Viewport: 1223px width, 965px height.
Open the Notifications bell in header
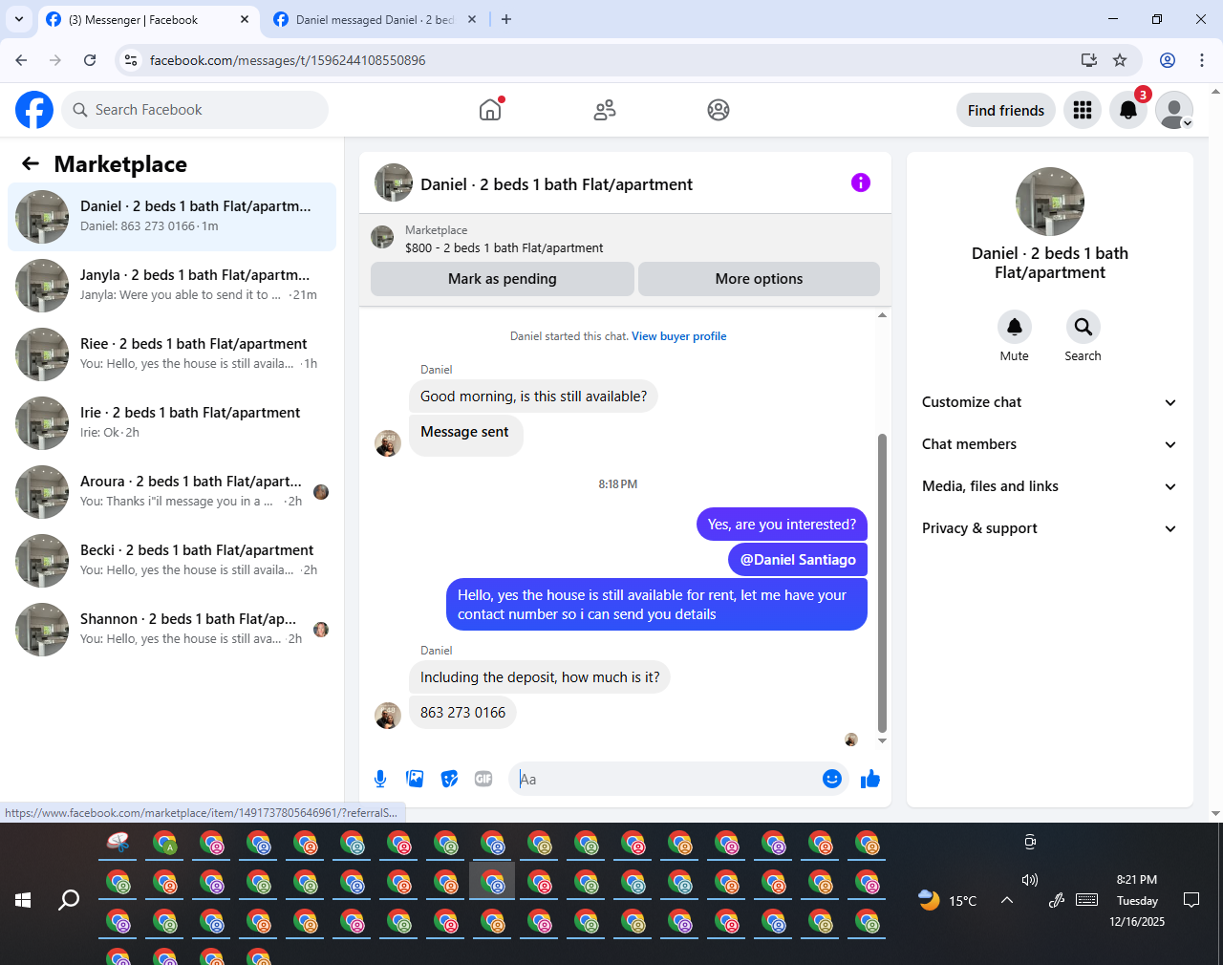(1128, 110)
